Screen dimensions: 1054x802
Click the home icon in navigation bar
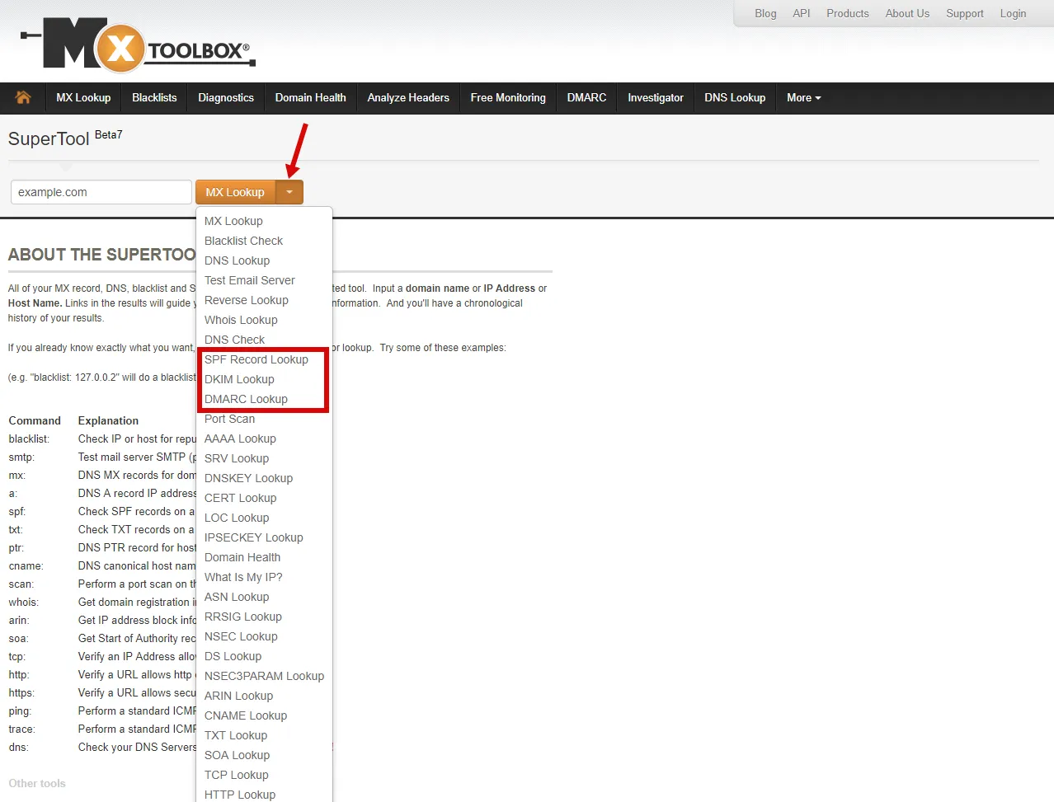point(23,97)
